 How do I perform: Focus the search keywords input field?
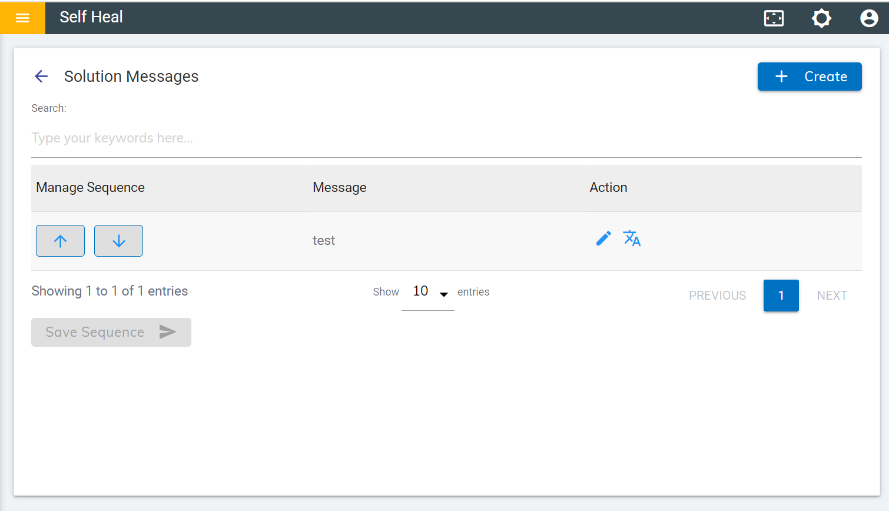coord(446,138)
